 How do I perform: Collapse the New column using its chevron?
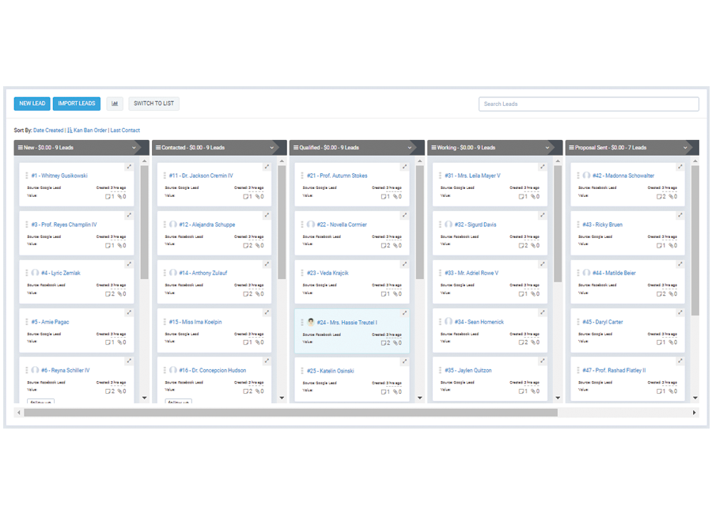(134, 148)
